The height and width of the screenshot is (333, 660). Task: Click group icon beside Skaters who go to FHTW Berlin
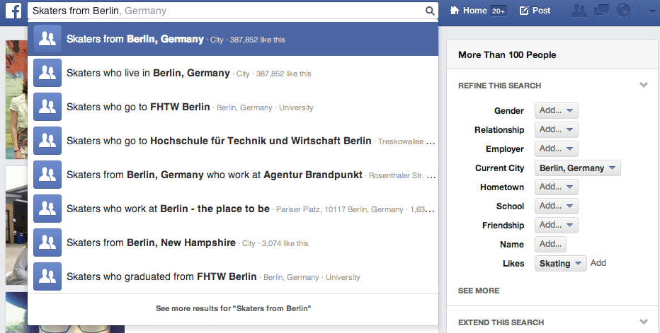[47, 107]
